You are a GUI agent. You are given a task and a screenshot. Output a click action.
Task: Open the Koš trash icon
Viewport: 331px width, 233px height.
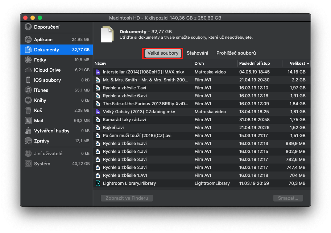pyautogui.click(x=28, y=110)
